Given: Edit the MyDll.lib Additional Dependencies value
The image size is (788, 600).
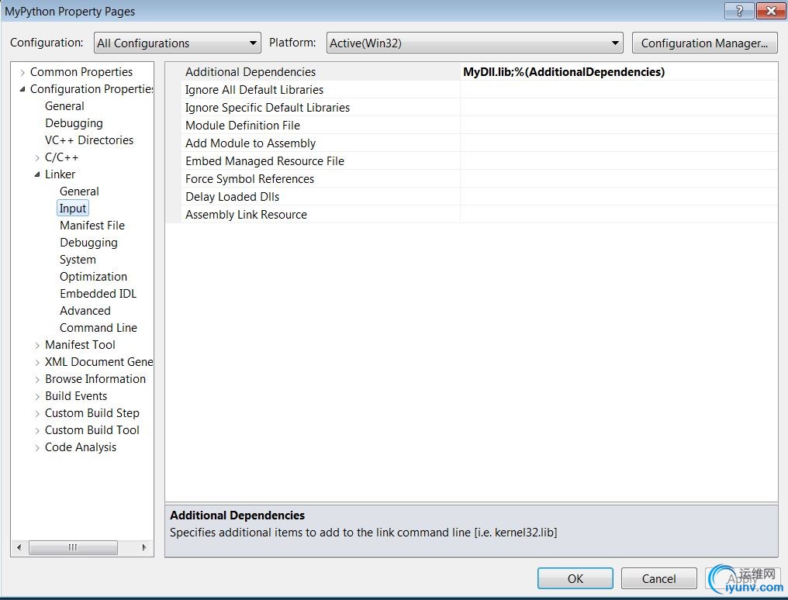Looking at the screenshot, I should [619, 72].
